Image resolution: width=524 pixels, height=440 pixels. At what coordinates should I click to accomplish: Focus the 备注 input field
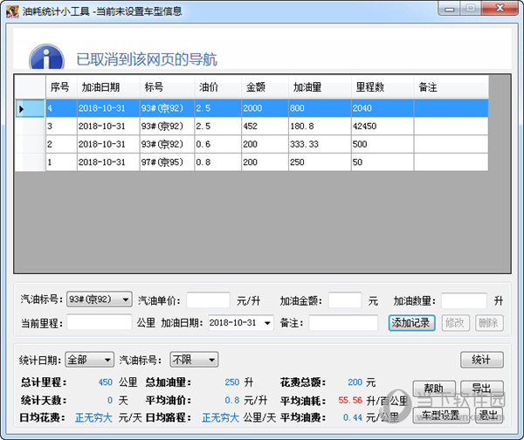point(343,323)
